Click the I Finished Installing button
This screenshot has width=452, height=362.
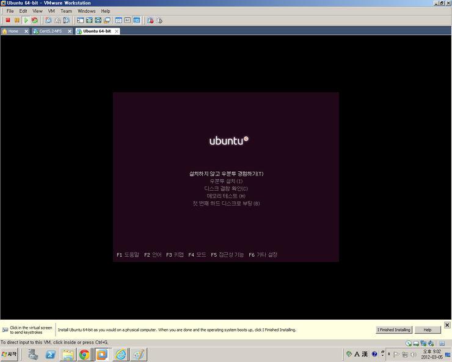tap(394, 330)
